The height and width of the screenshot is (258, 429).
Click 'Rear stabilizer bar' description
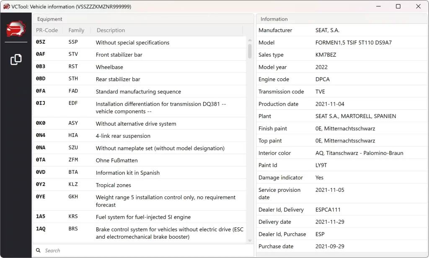pos(118,79)
